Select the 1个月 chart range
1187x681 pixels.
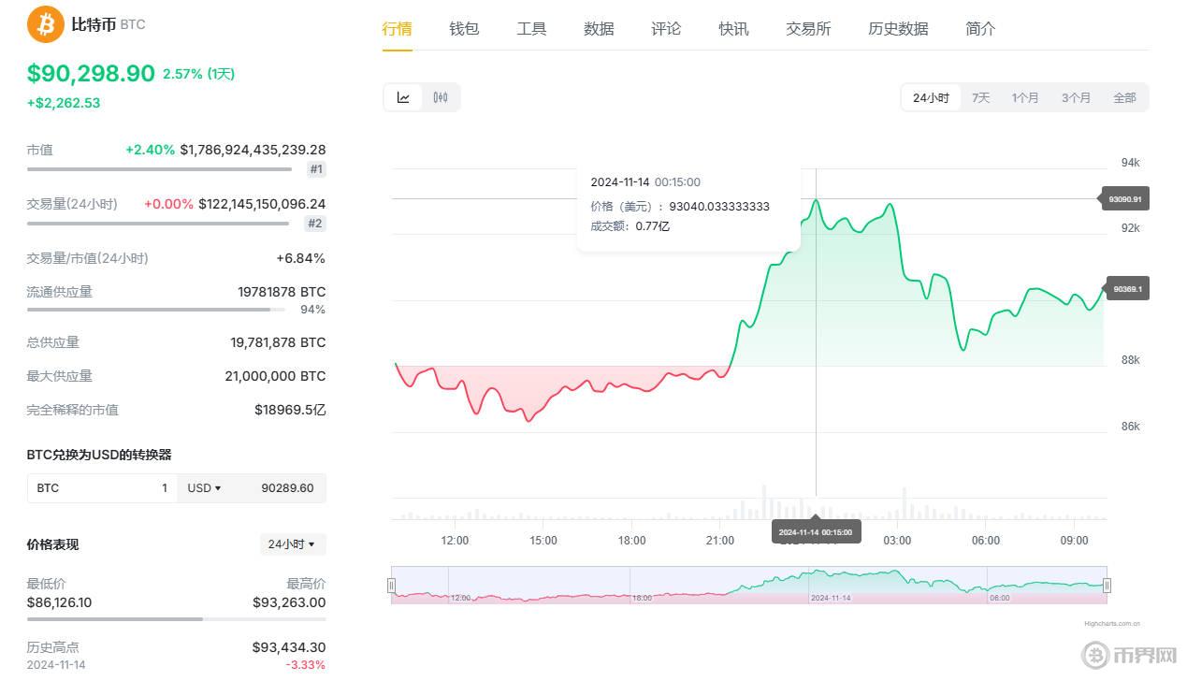pyautogui.click(x=1025, y=97)
